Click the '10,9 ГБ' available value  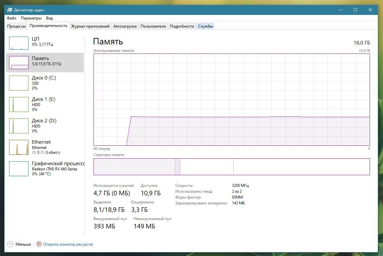click(x=151, y=193)
